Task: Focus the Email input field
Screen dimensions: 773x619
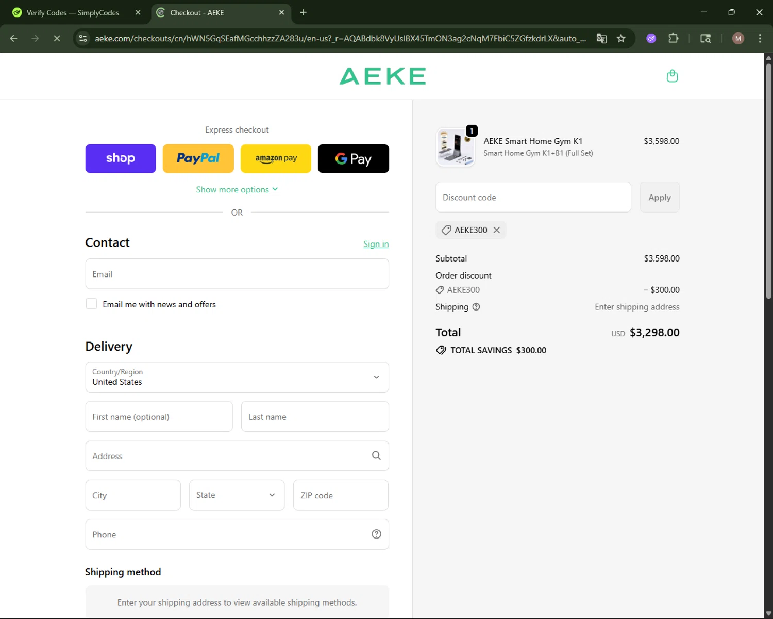Action: (x=237, y=274)
